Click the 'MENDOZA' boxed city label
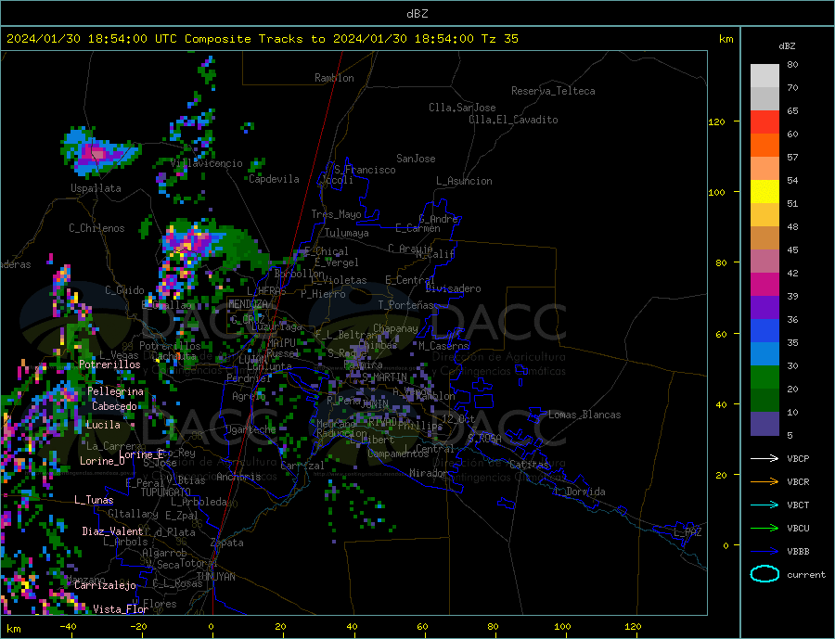Screen dimensions: 835x639 pyautogui.click(x=248, y=304)
